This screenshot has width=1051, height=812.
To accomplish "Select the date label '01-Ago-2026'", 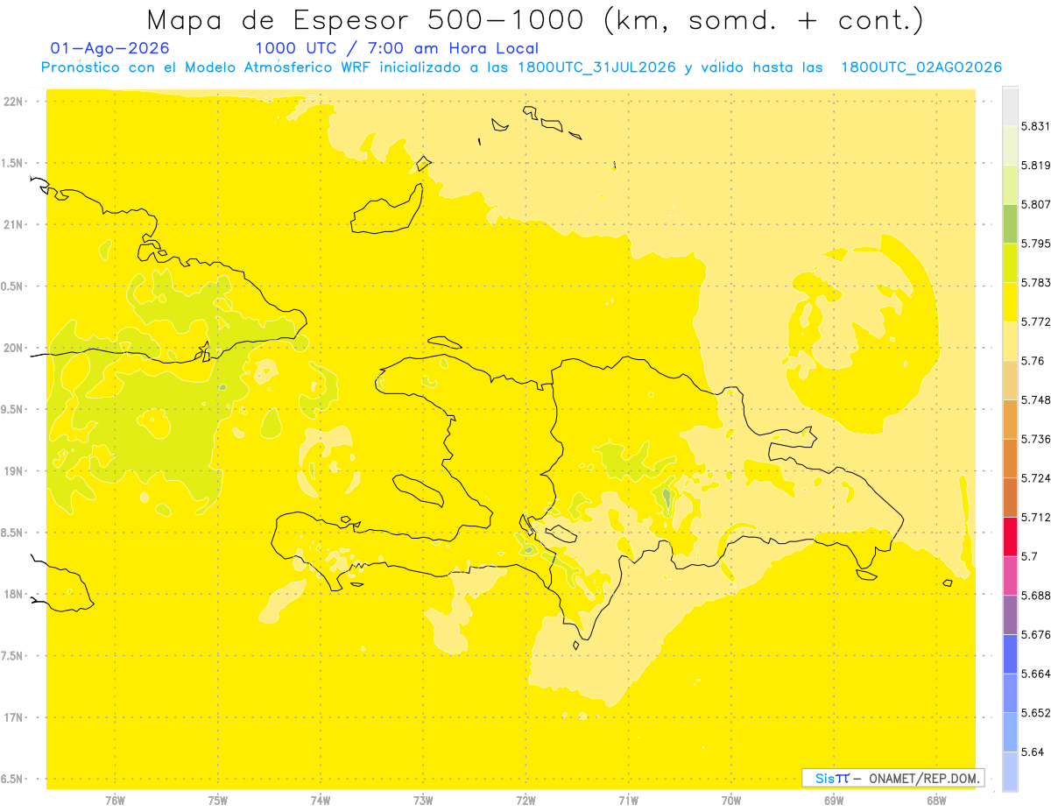I will [110, 48].
